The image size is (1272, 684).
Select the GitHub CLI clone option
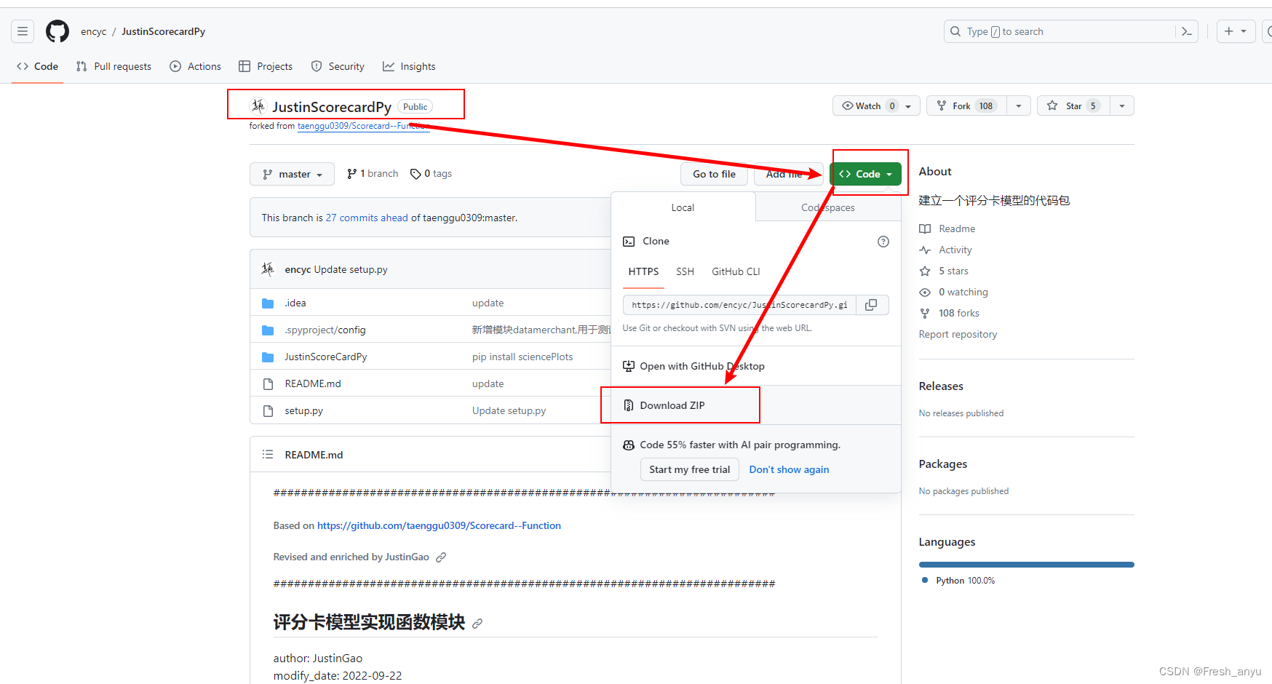[736, 271]
